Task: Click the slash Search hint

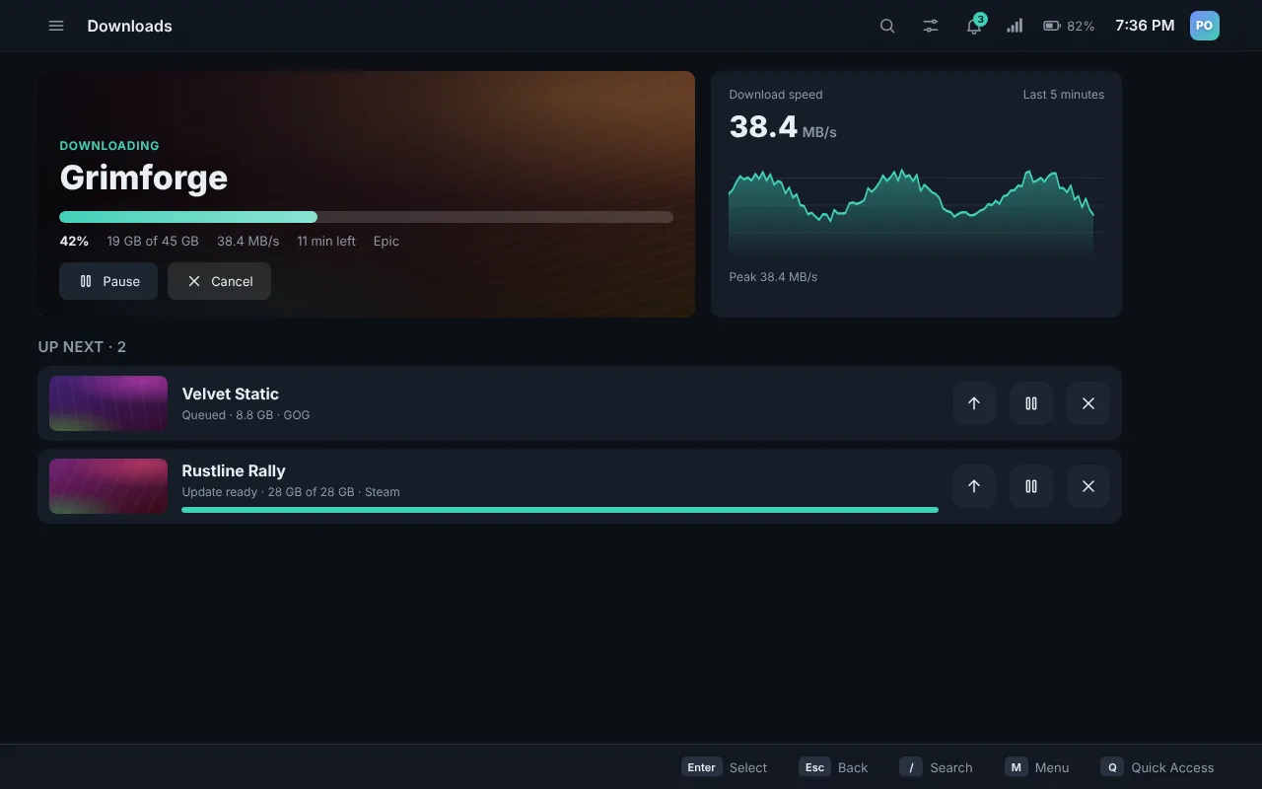Action: [936, 767]
